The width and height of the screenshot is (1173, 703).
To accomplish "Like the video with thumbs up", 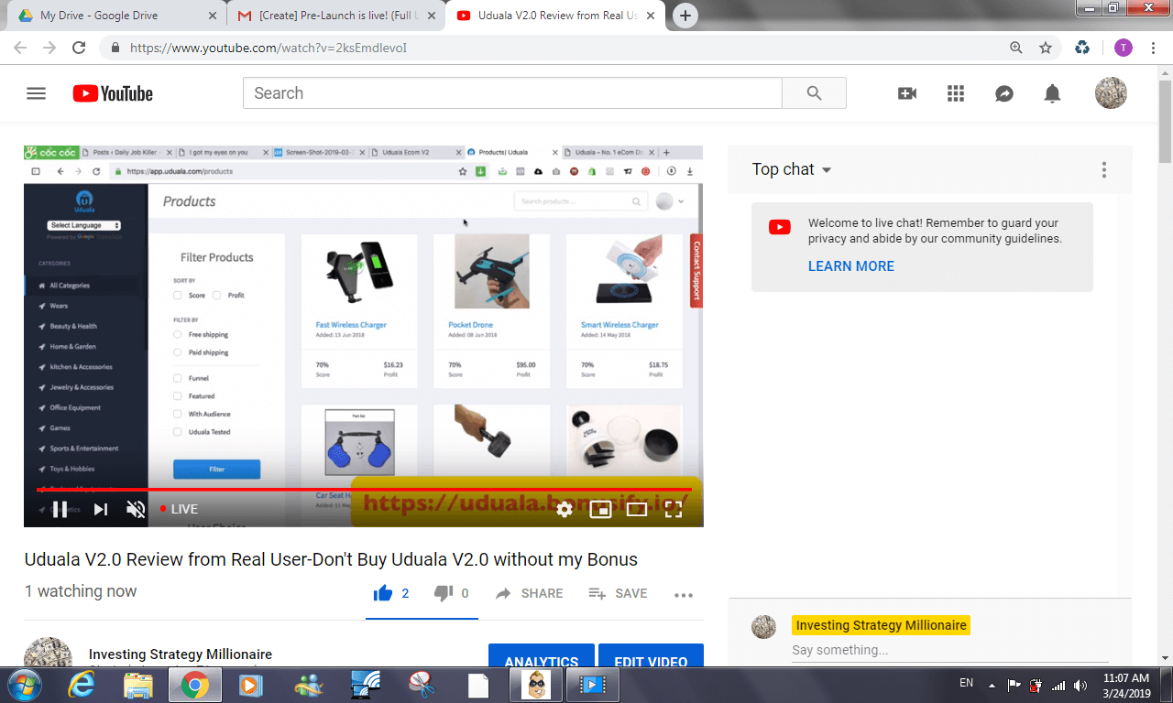I will pos(383,593).
